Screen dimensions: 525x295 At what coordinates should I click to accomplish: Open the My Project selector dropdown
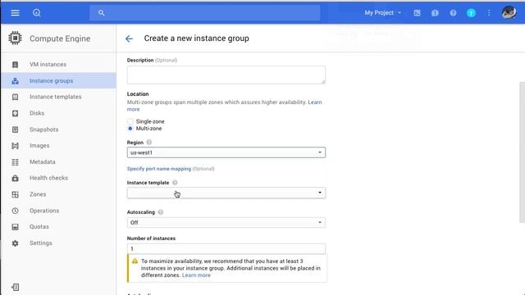(x=383, y=13)
